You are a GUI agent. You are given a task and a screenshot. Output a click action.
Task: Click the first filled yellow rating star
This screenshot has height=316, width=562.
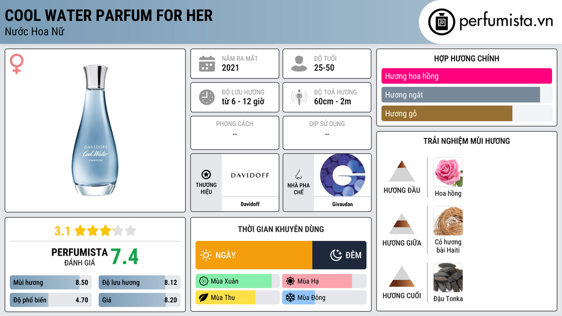point(80,230)
